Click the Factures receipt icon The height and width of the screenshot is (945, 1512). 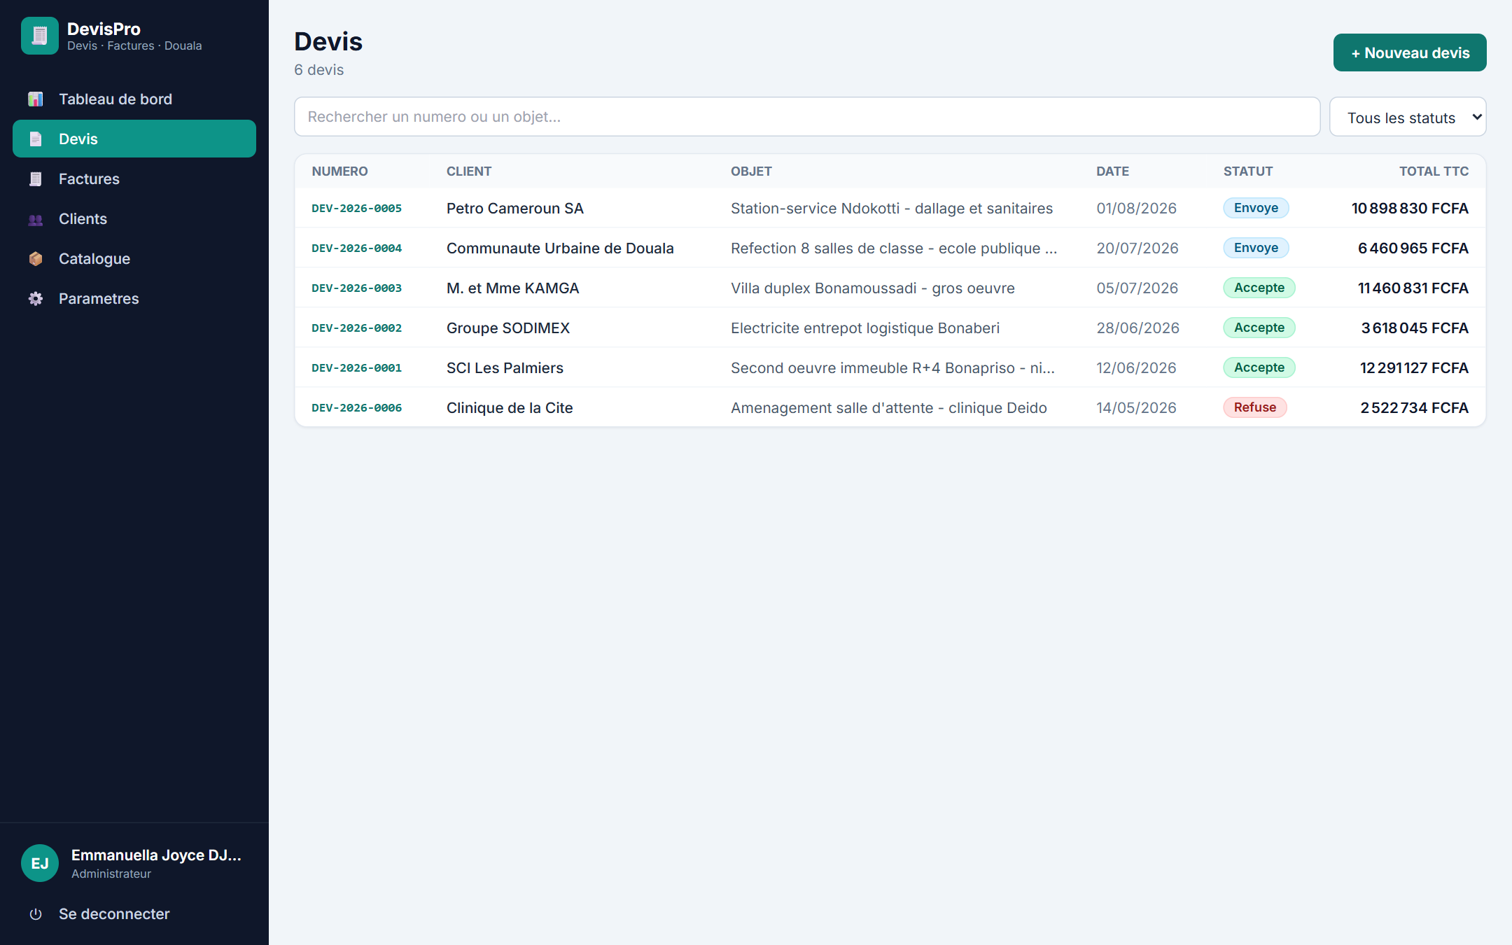pyautogui.click(x=36, y=179)
